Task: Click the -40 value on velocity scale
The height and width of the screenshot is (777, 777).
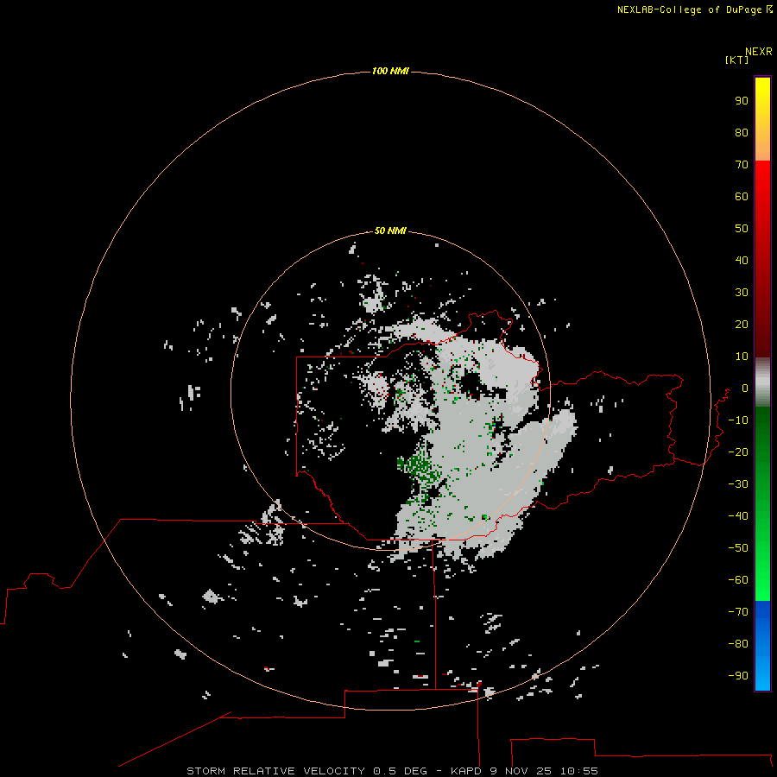Action: click(738, 516)
